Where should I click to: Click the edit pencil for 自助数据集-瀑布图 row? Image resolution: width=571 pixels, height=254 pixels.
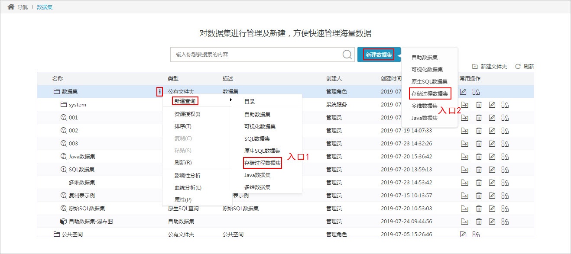[492, 222]
